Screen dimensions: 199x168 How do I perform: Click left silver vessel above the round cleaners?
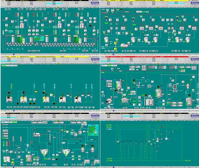click(22, 25)
